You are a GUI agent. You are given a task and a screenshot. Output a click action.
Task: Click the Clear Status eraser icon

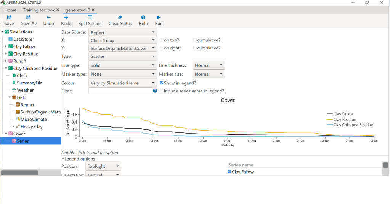120,18
